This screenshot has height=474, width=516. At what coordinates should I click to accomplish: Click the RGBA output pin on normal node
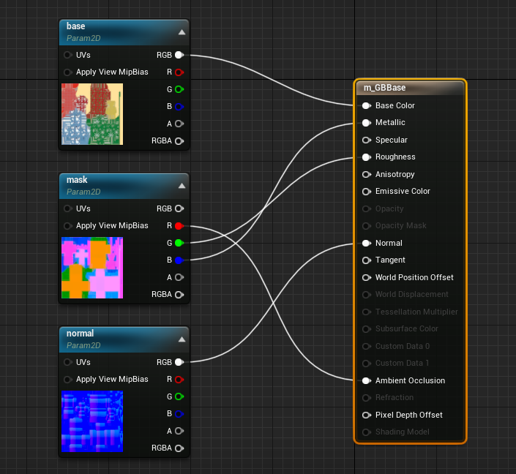click(x=179, y=448)
